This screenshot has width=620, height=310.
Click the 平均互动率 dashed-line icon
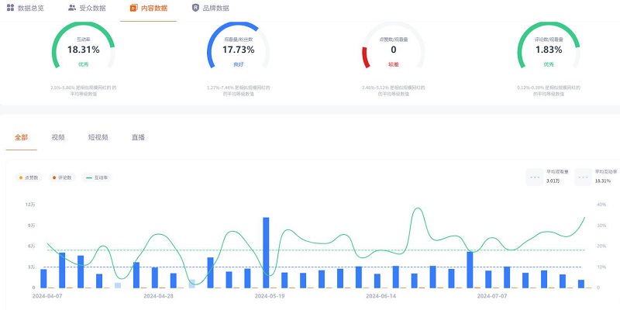pos(584,177)
